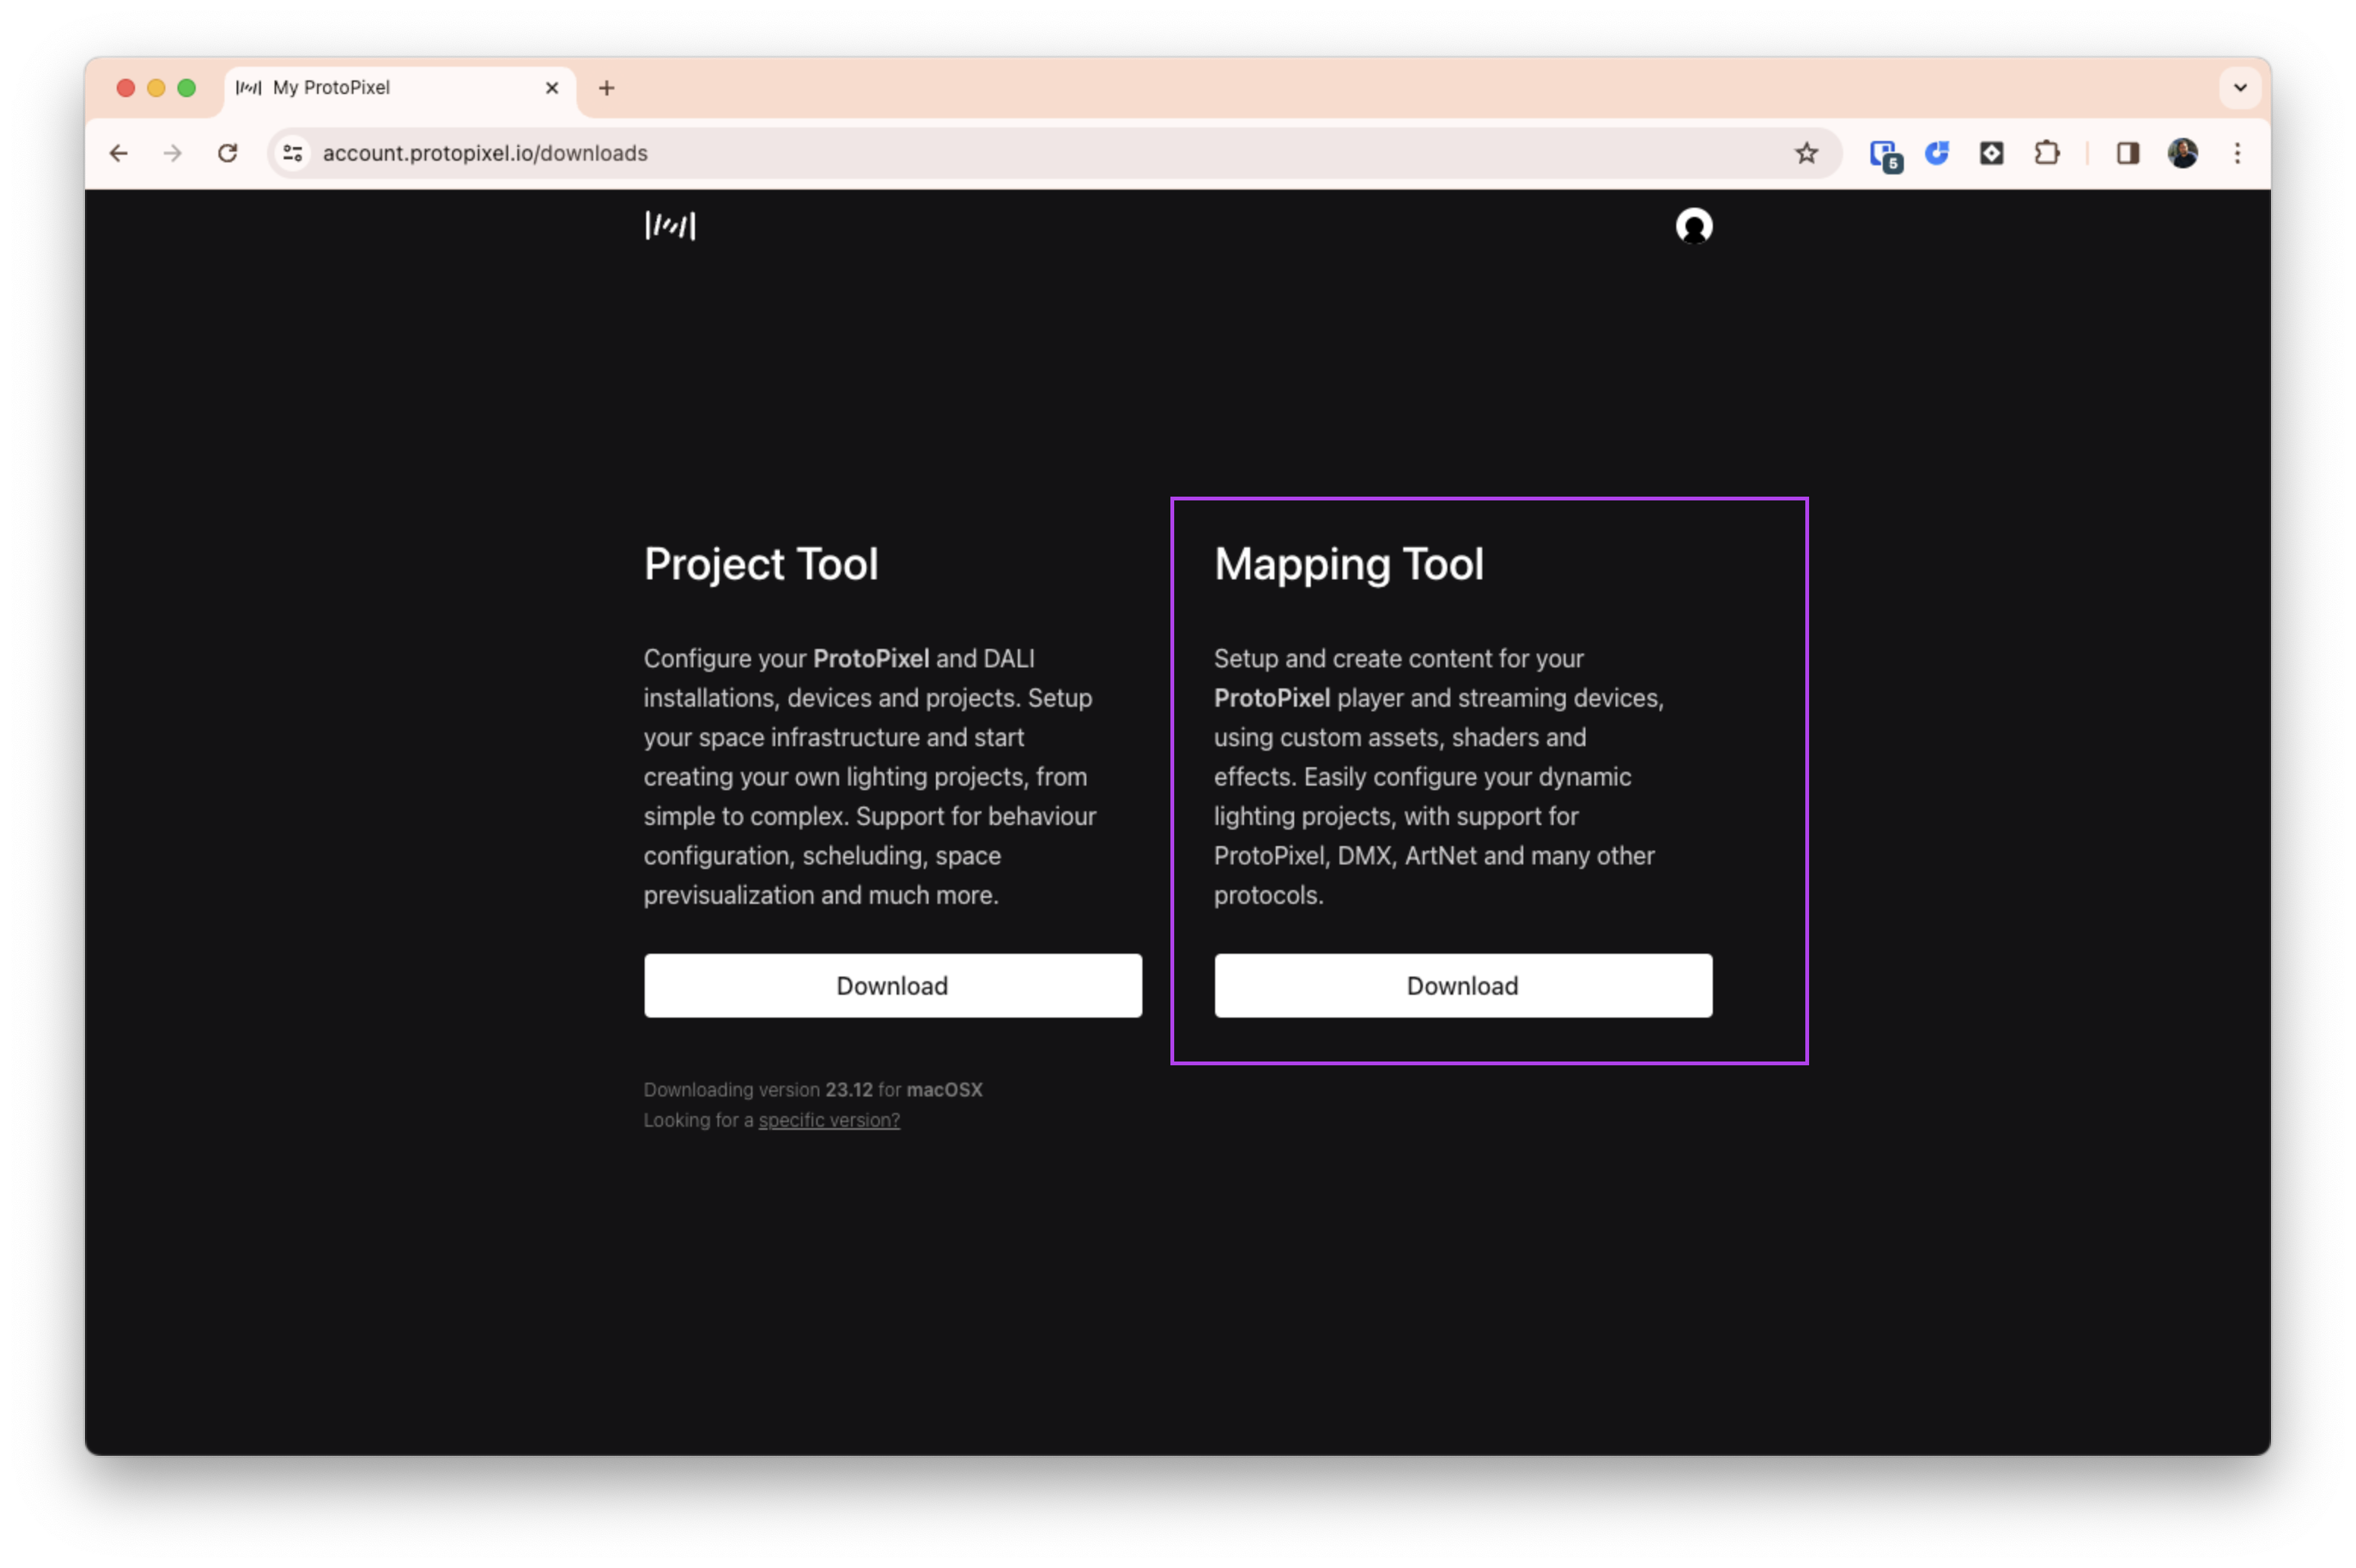Image resolution: width=2356 pixels, height=1568 pixels.
Task: Download the Project Tool
Action: point(892,986)
